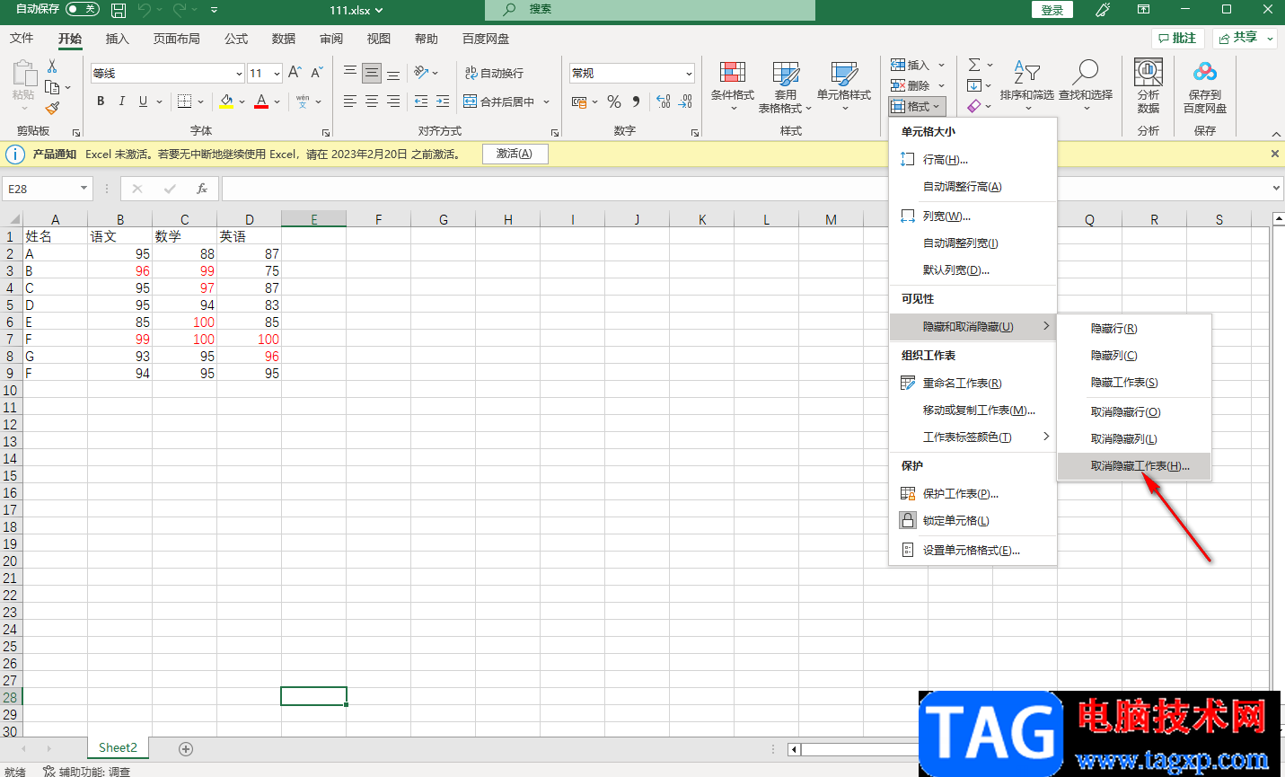The image size is (1285, 777).
Task: Choose Row Height (行高) in the Format menu
Action: tap(973, 160)
